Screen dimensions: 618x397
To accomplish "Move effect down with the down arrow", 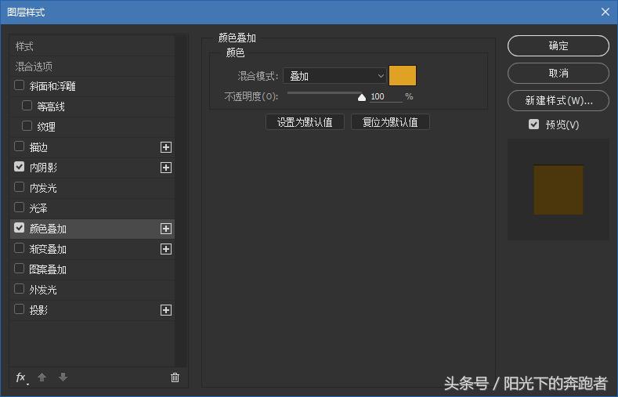I will click(63, 377).
